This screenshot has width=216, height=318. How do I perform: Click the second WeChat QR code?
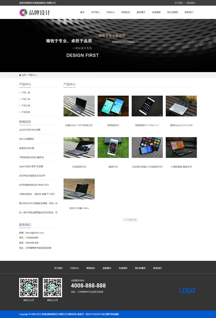point(52,287)
